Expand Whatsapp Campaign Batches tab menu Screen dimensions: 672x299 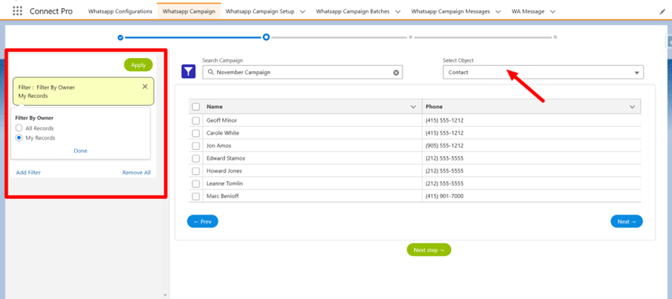pos(397,11)
